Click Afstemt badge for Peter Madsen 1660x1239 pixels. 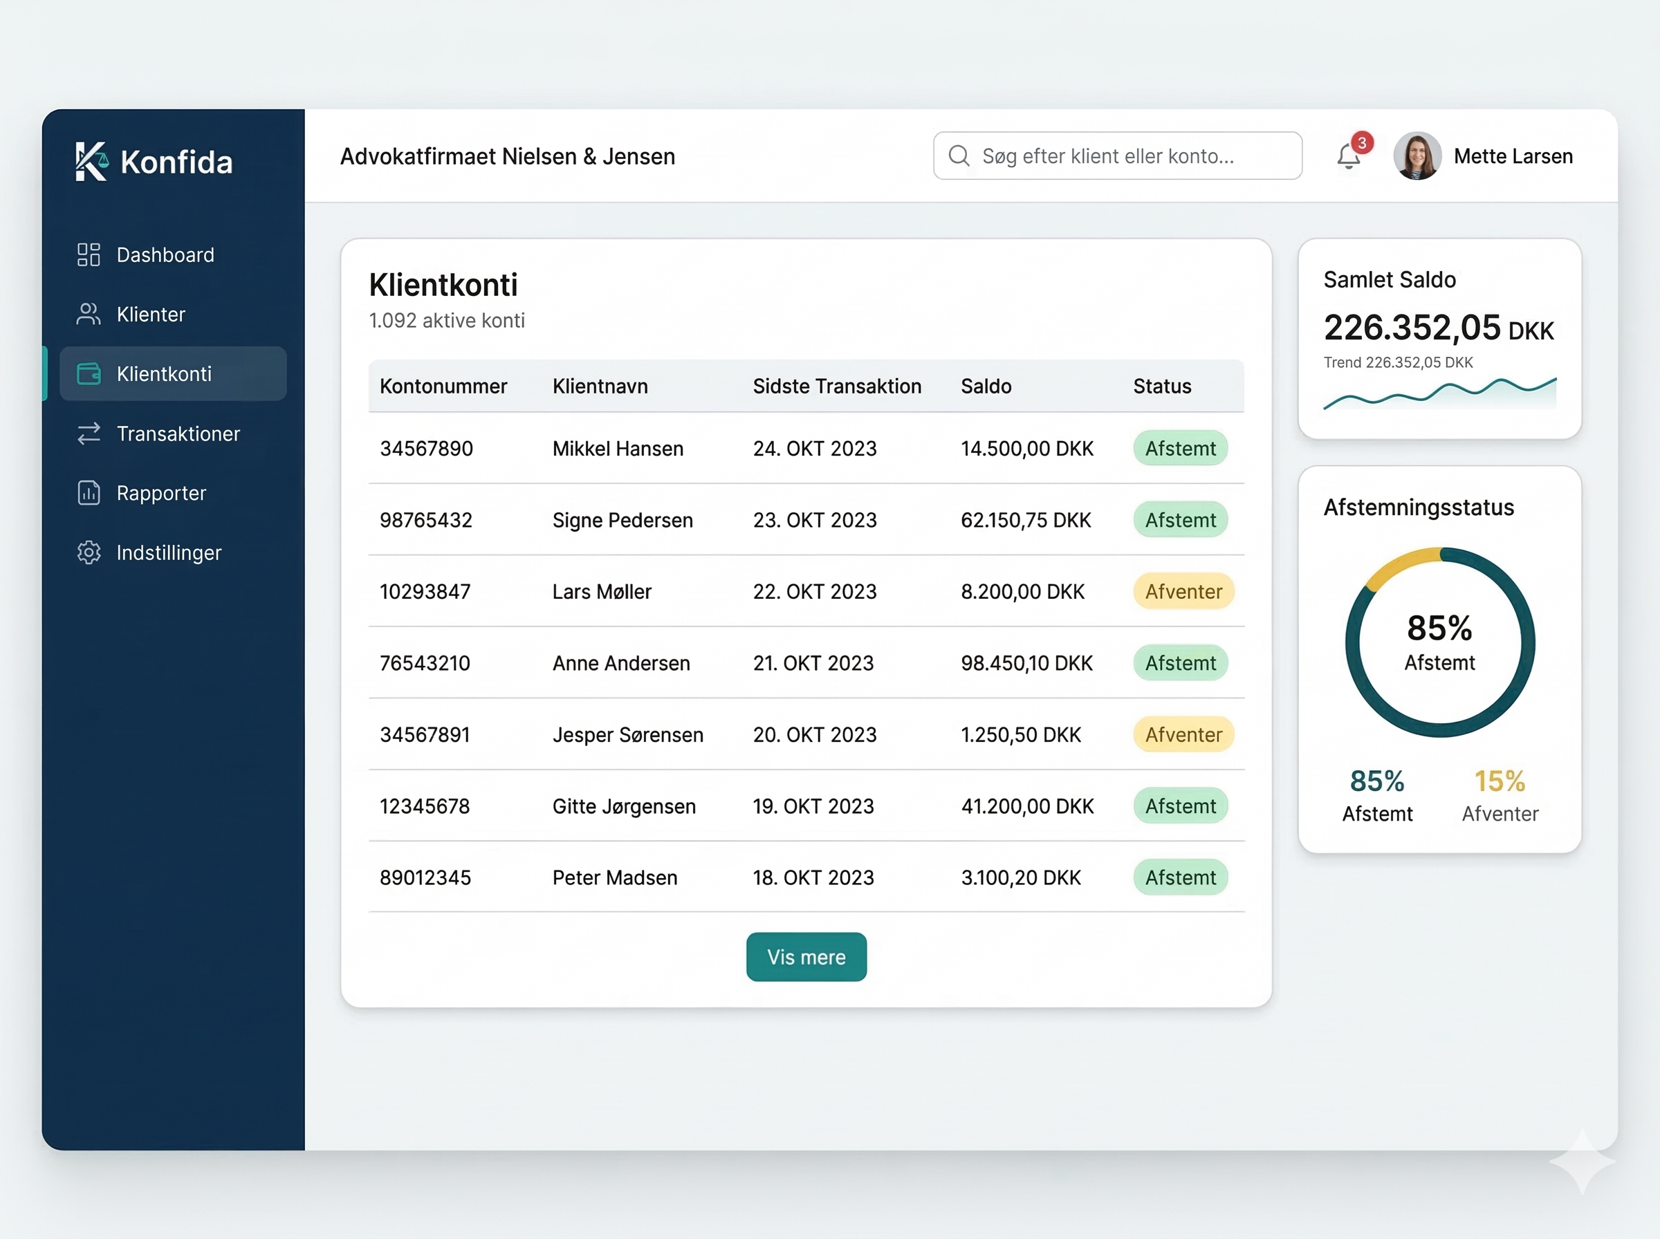[x=1181, y=877]
